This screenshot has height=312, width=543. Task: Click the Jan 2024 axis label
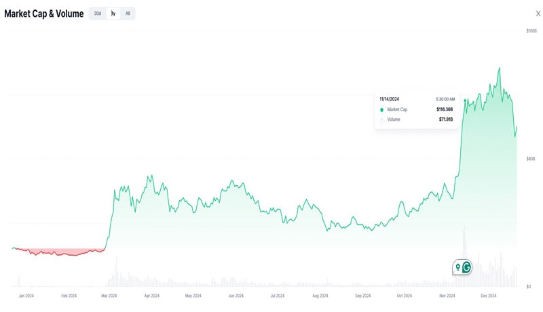pyautogui.click(x=26, y=296)
